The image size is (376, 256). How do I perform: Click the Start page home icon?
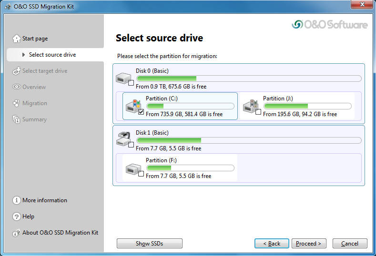point(17,39)
